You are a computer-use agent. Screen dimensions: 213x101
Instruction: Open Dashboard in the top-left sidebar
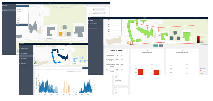(x=5, y=6)
